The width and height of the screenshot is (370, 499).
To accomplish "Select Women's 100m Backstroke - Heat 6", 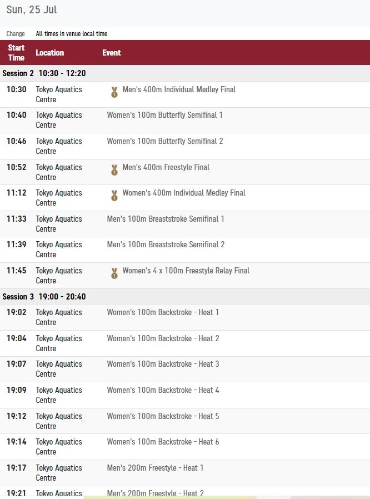I will coord(163,442).
